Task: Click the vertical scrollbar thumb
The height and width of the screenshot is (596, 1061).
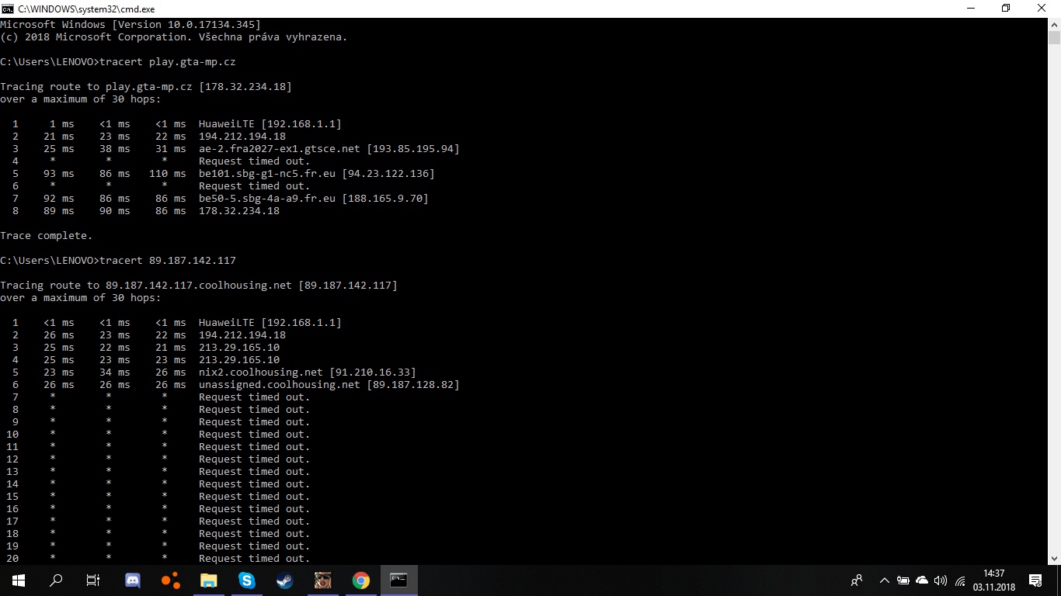Action: (x=1054, y=37)
